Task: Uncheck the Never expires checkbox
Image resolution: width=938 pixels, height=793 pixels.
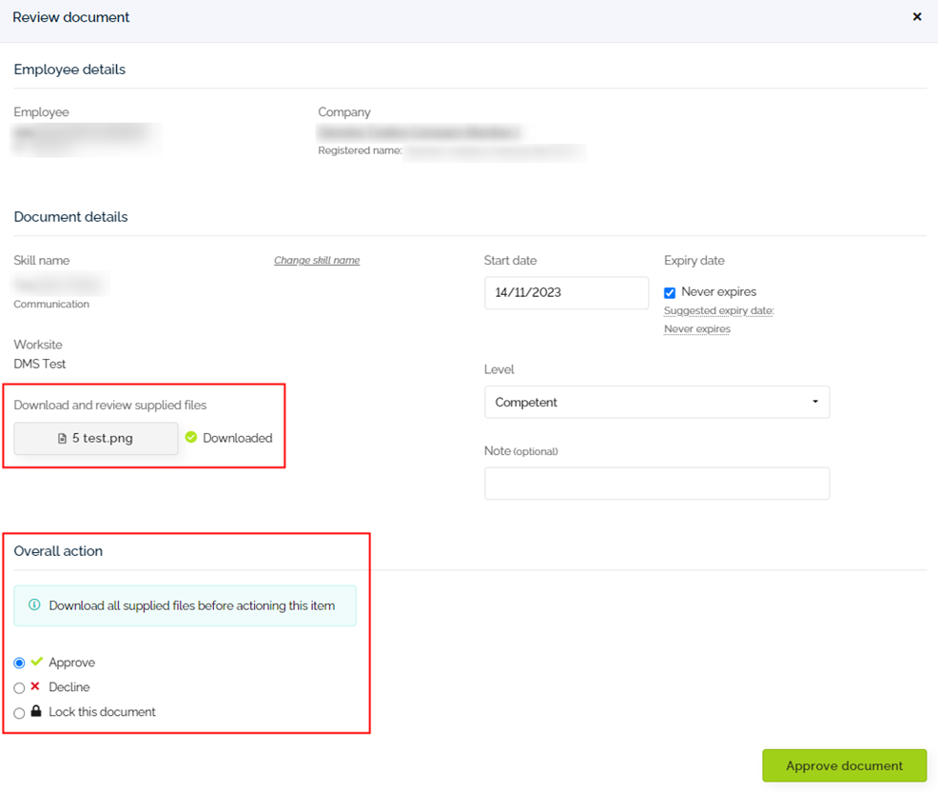Action: 670,292
